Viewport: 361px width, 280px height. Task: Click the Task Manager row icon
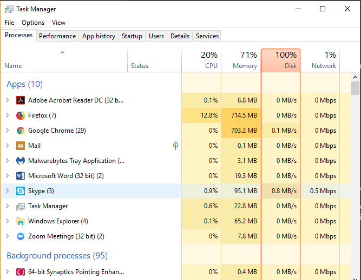[x=21, y=206]
